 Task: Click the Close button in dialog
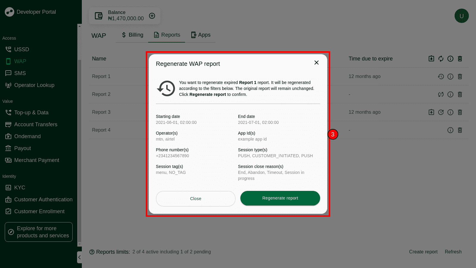point(195,199)
